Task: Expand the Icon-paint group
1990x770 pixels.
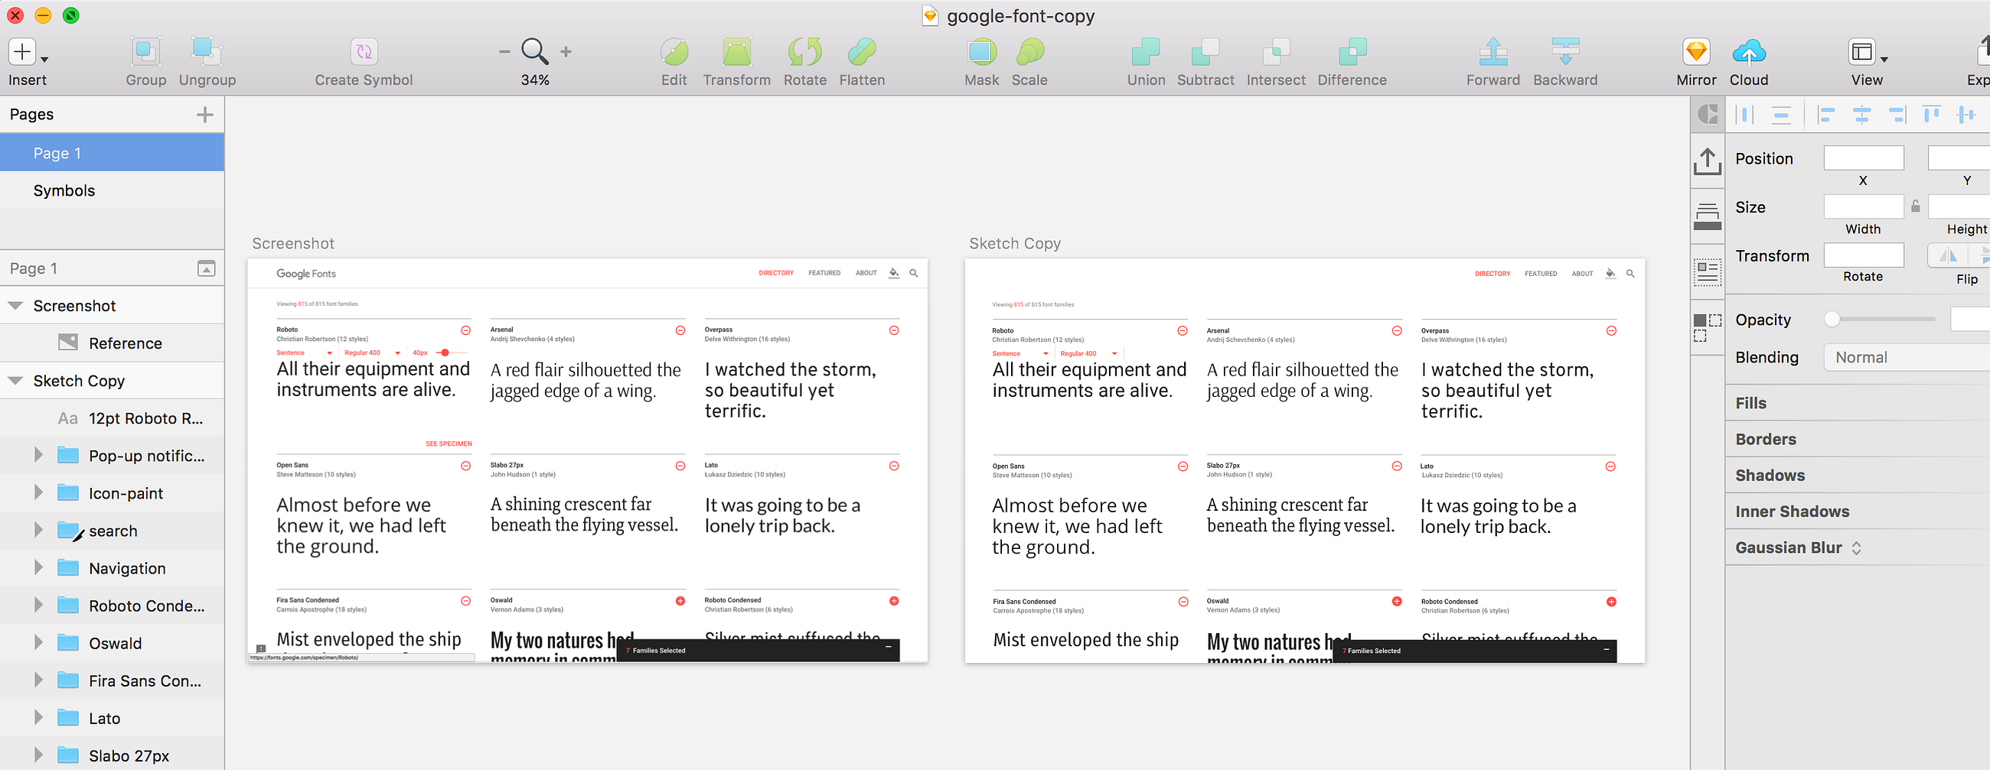Action: point(38,492)
